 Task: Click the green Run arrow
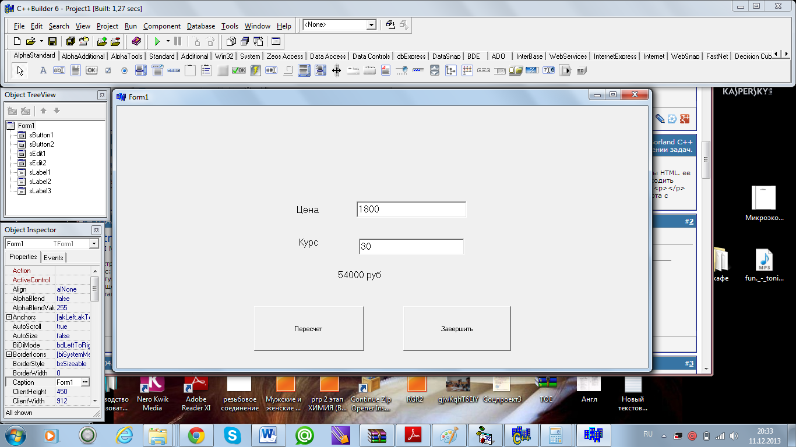coord(157,41)
